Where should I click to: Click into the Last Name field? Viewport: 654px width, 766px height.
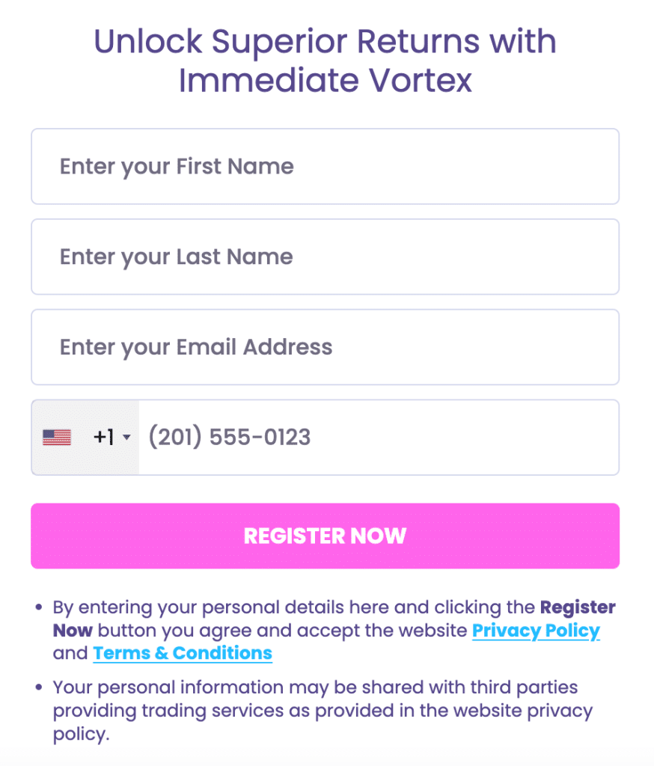[x=325, y=257]
